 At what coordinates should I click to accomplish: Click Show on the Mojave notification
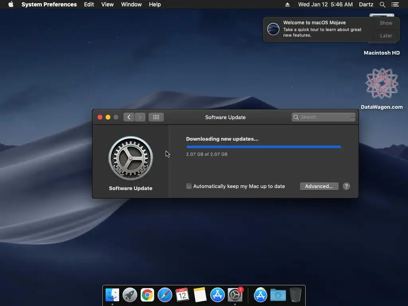tap(386, 23)
